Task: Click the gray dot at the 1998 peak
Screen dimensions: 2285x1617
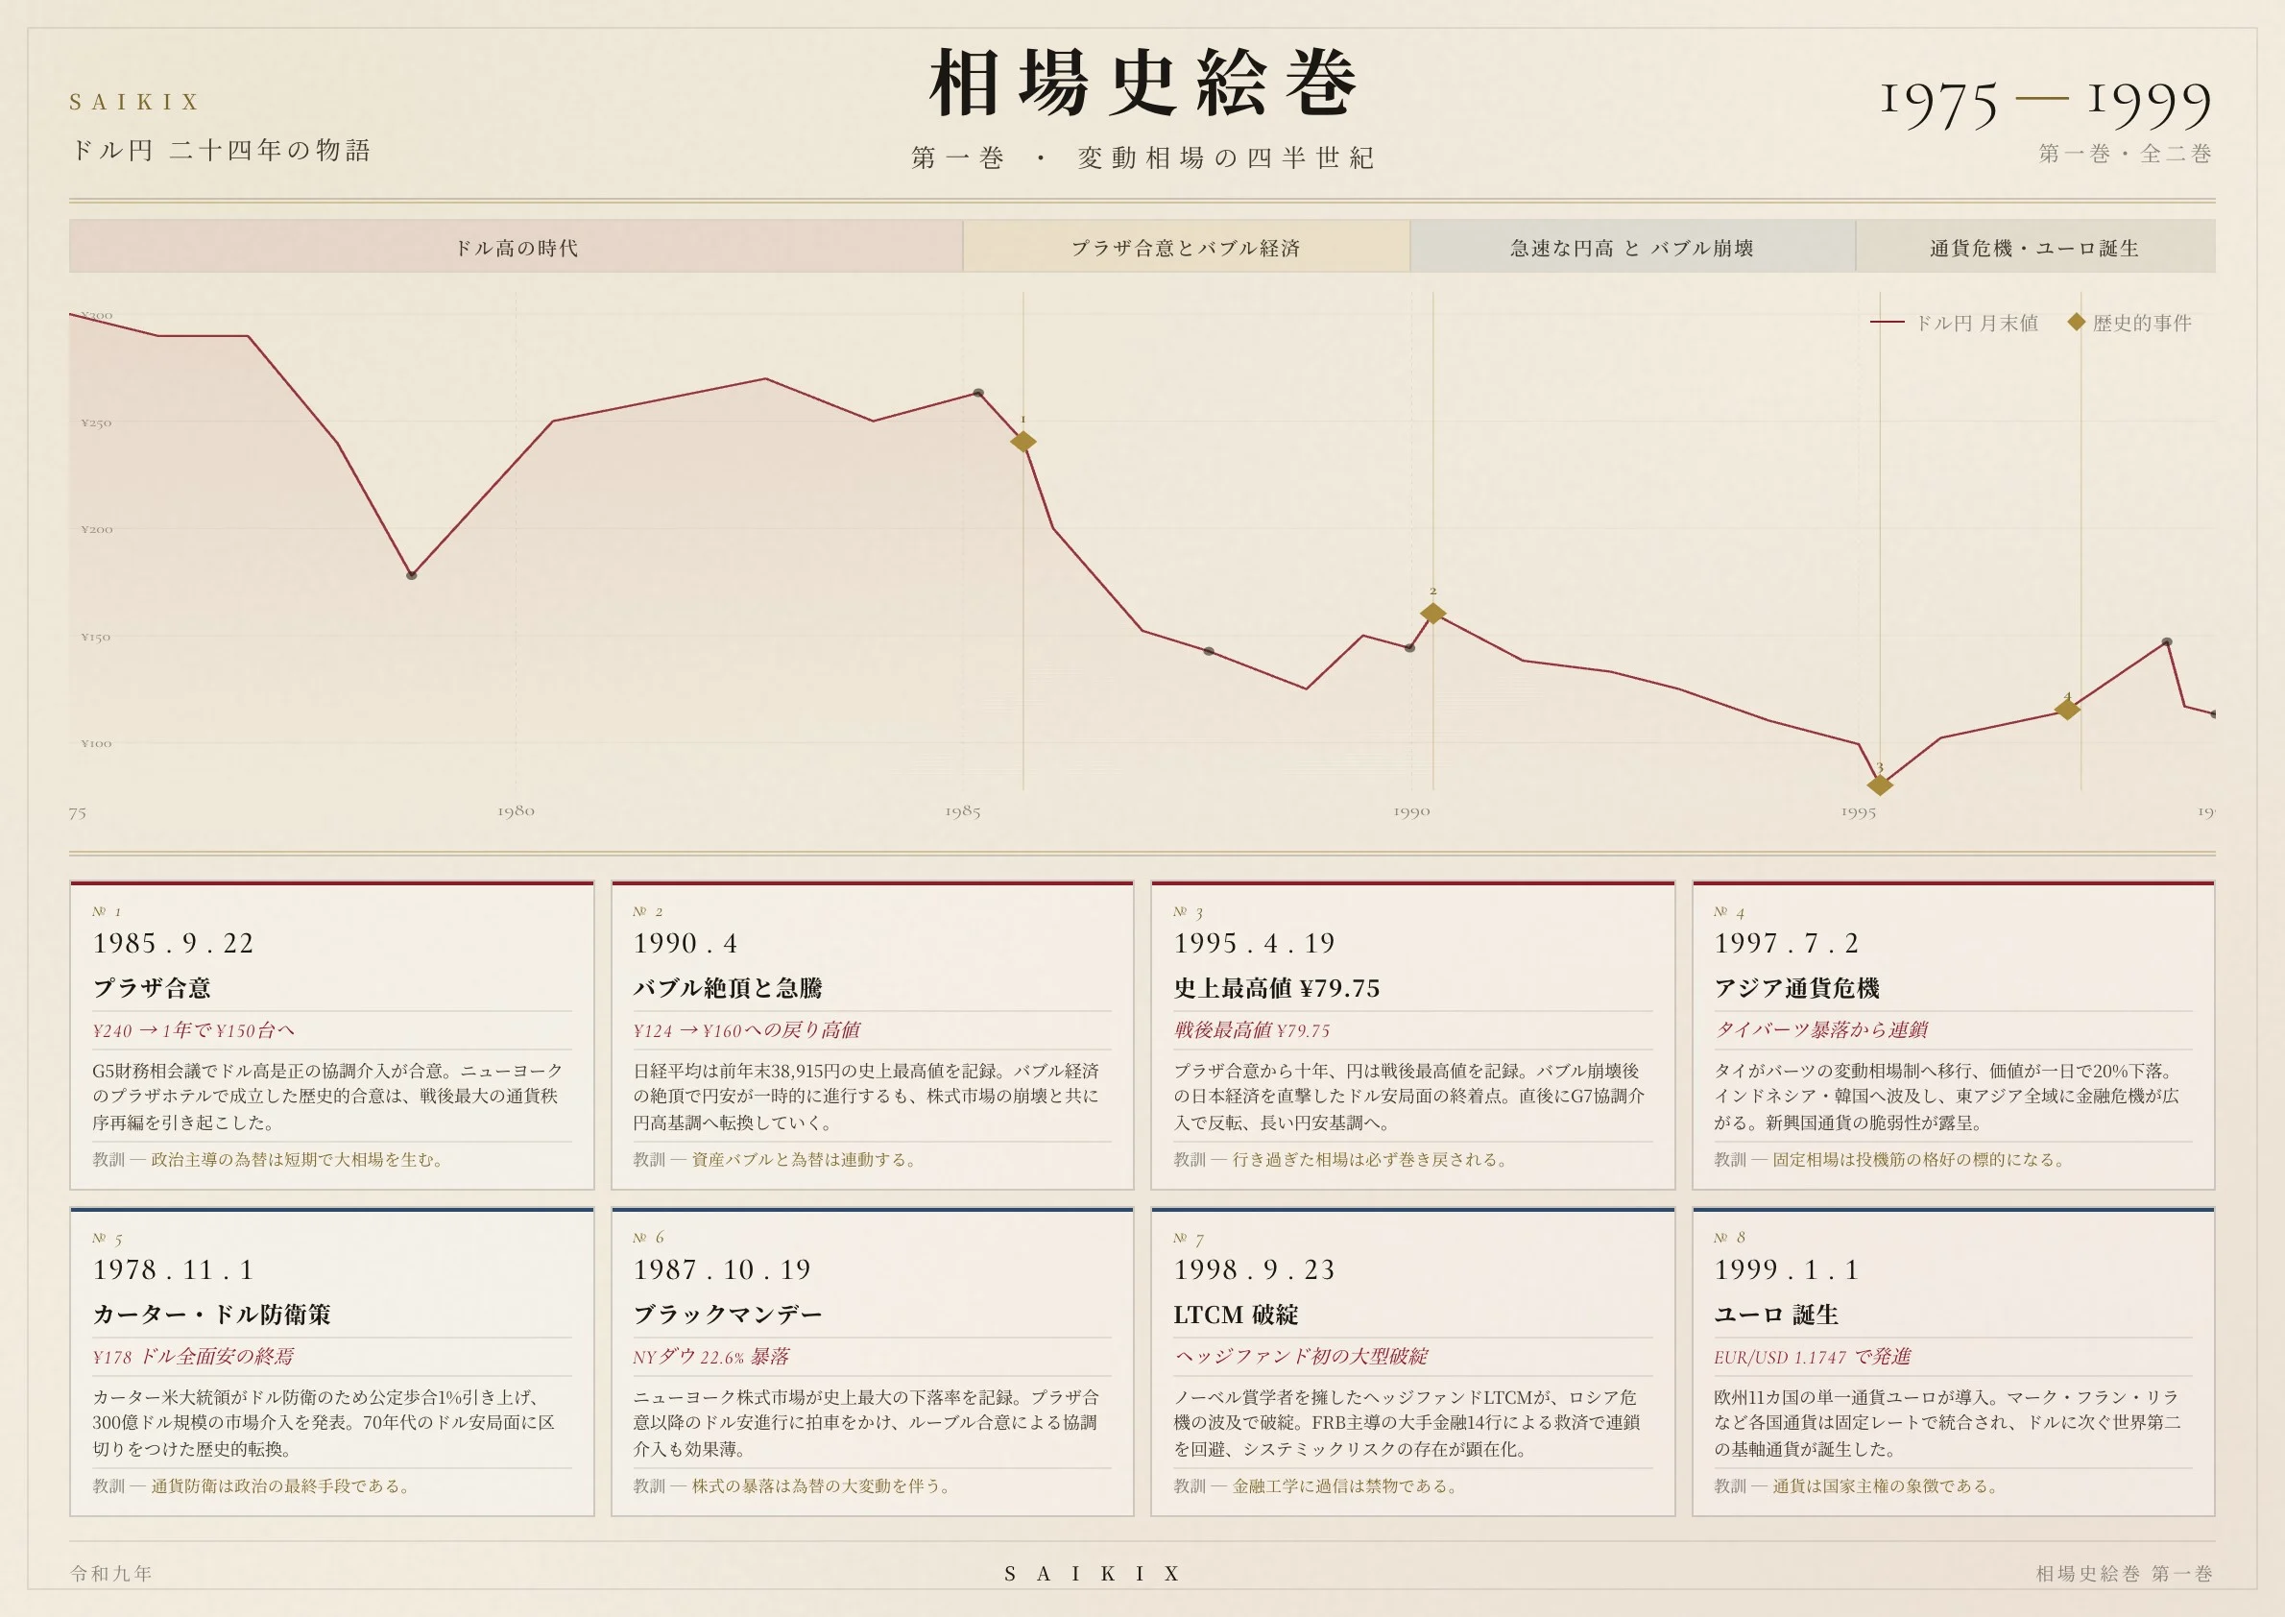Action: click(2167, 641)
